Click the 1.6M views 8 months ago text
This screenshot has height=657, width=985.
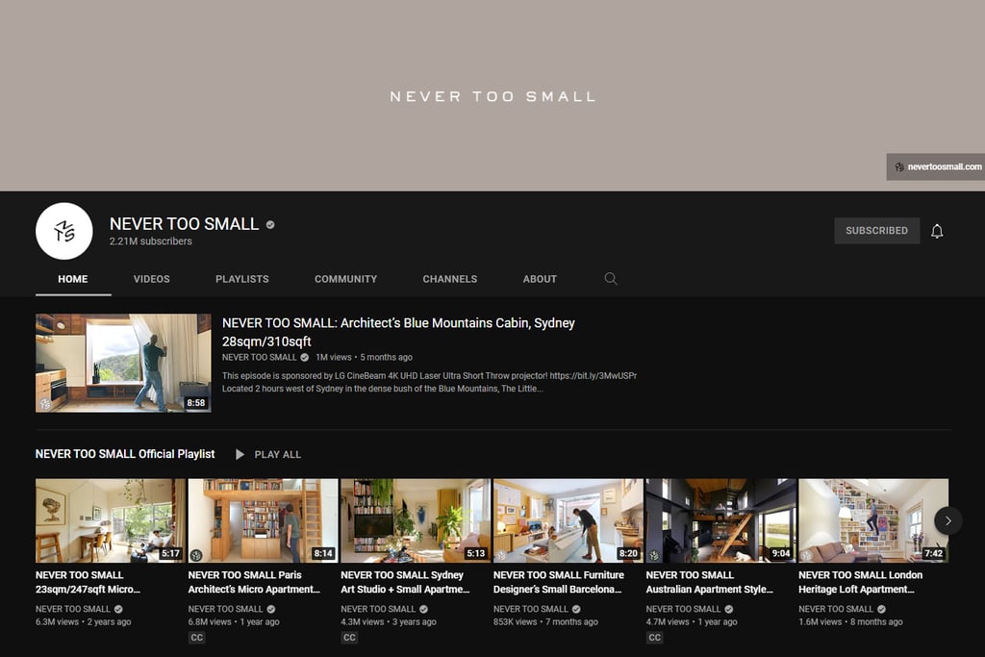[x=850, y=621]
